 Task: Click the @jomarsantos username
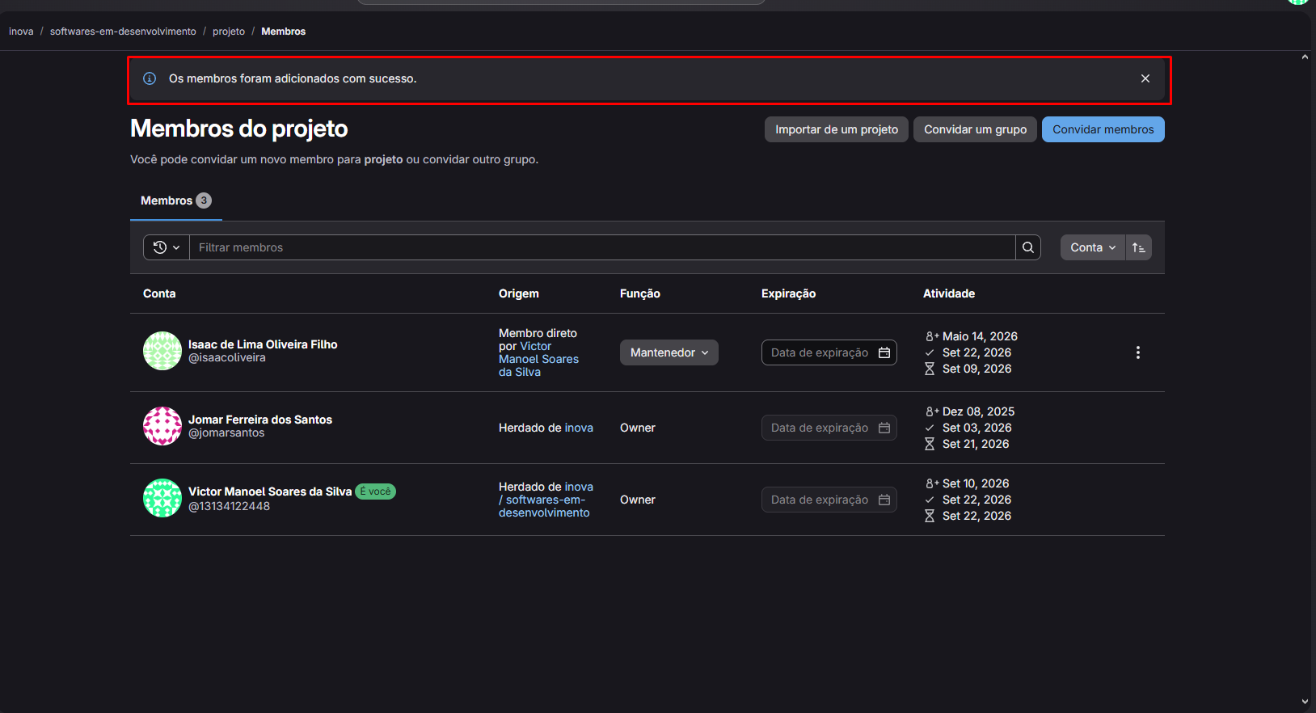[226, 432]
